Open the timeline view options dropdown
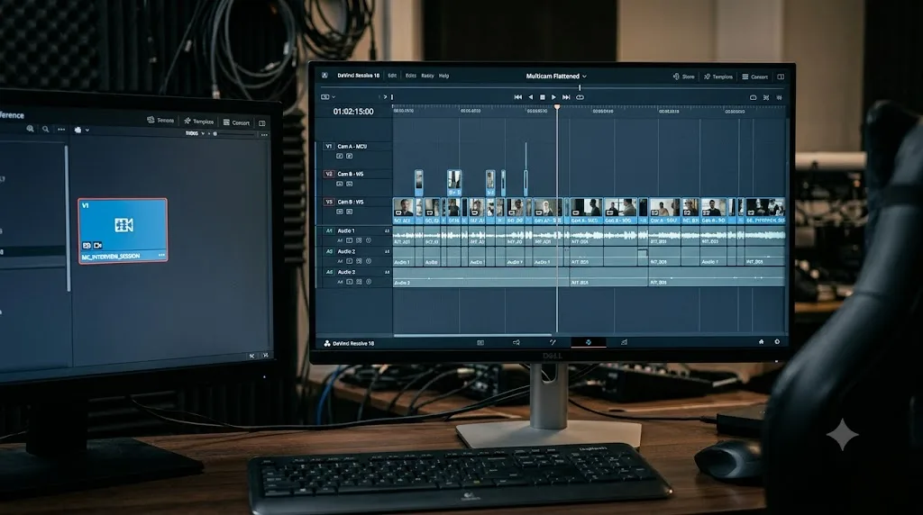 pyautogui.click(x=328, y=97)
